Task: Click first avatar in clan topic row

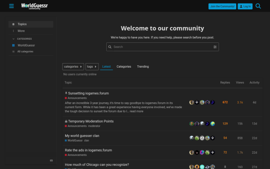Action: (192, 138)
